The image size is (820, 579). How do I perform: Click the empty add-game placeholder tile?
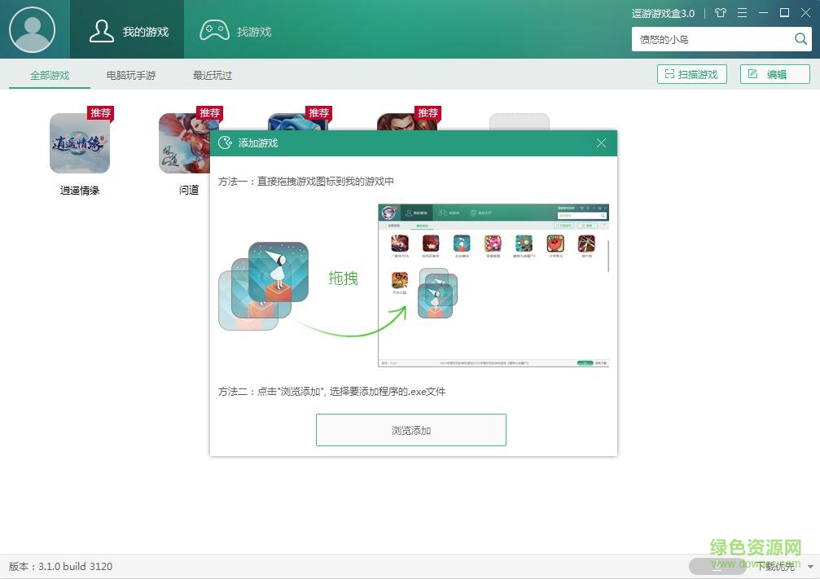520,122
